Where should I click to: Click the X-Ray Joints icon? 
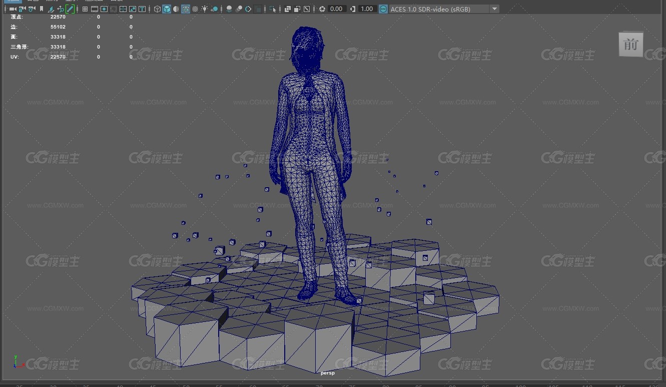(x=307, y=9)
